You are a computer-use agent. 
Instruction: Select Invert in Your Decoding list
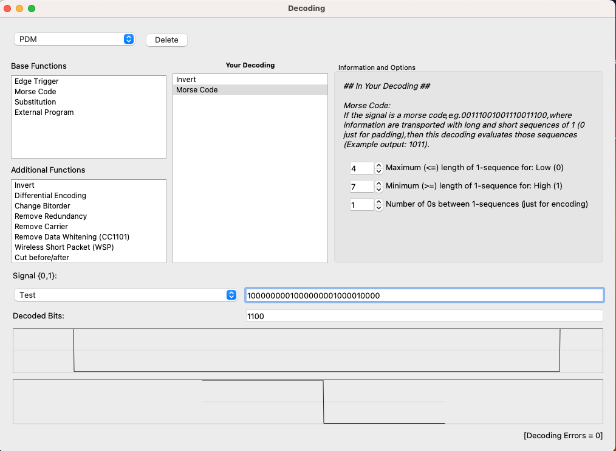pyautogui.click(x=186, y=80)
